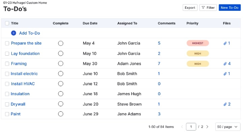Screen dimensions: 243x132
Task: Open the 3 comments on Paint
Action: pos(159,114)
